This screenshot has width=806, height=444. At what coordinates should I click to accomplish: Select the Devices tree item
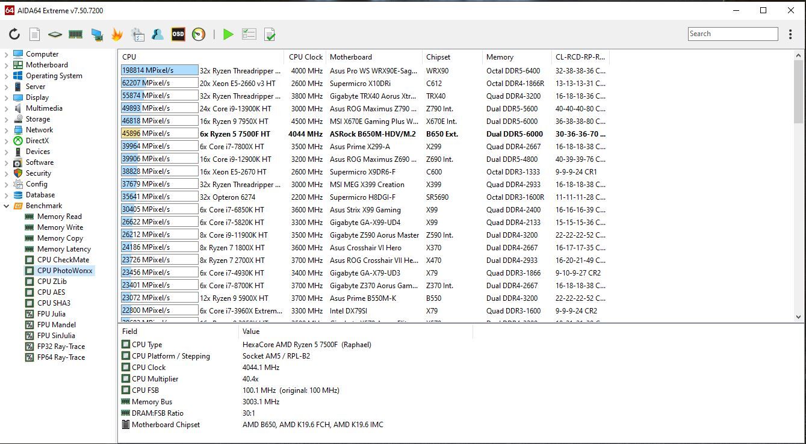point(37,152)
